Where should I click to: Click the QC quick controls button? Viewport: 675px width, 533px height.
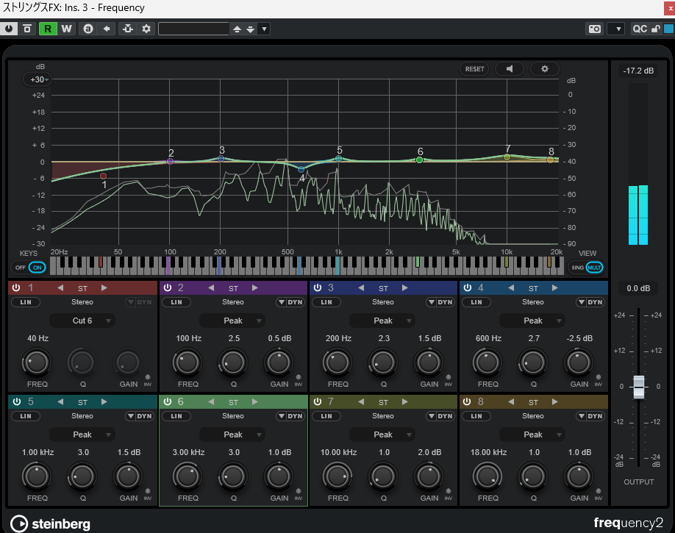(639, 29)
